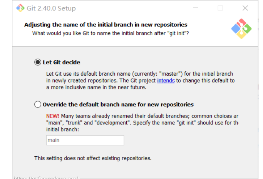Screen dimensions: 263x179
Task: Click the disabled maximize button
Action: [220, 8]
